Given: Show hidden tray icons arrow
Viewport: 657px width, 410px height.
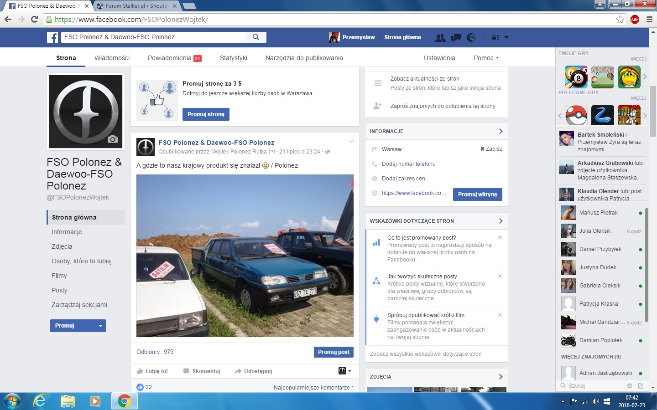Looking at the screenshot, I should (563, 401).
